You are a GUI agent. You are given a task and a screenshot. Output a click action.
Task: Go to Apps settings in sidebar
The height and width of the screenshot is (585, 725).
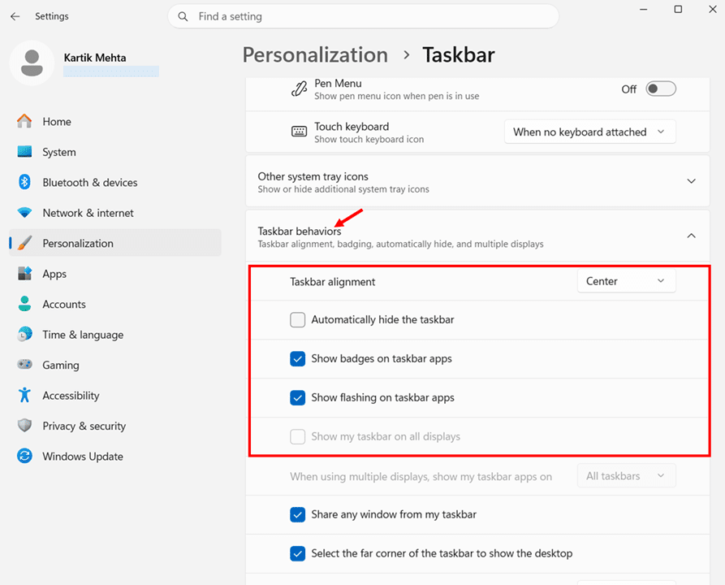(x=54, y=274)
